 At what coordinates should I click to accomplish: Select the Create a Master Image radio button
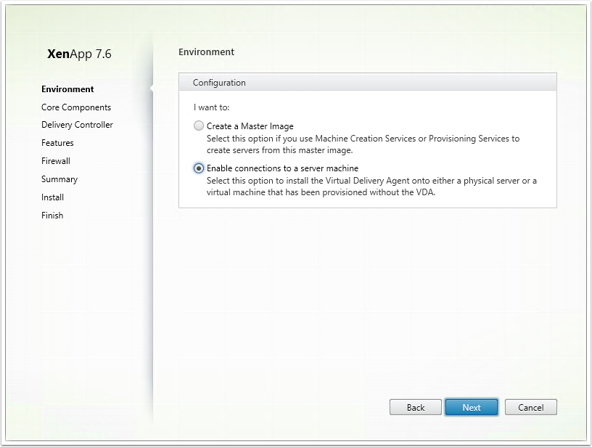199,126
